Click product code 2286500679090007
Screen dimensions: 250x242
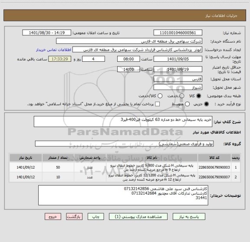coord(214,177)
